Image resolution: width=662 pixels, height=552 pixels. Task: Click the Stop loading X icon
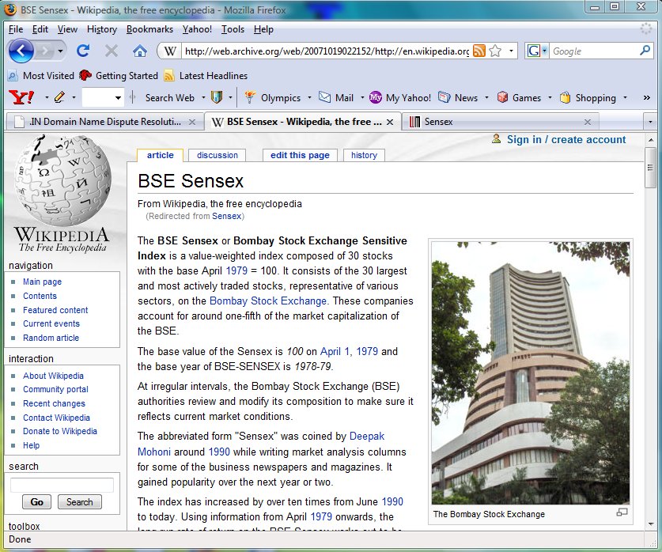click(112, 51)
